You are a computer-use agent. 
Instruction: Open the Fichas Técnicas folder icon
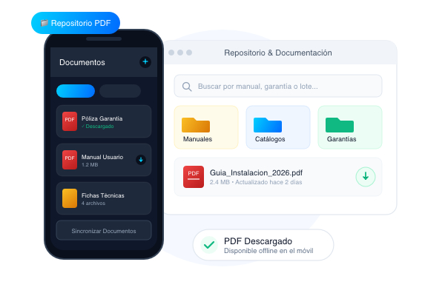[x=70, y=198]
